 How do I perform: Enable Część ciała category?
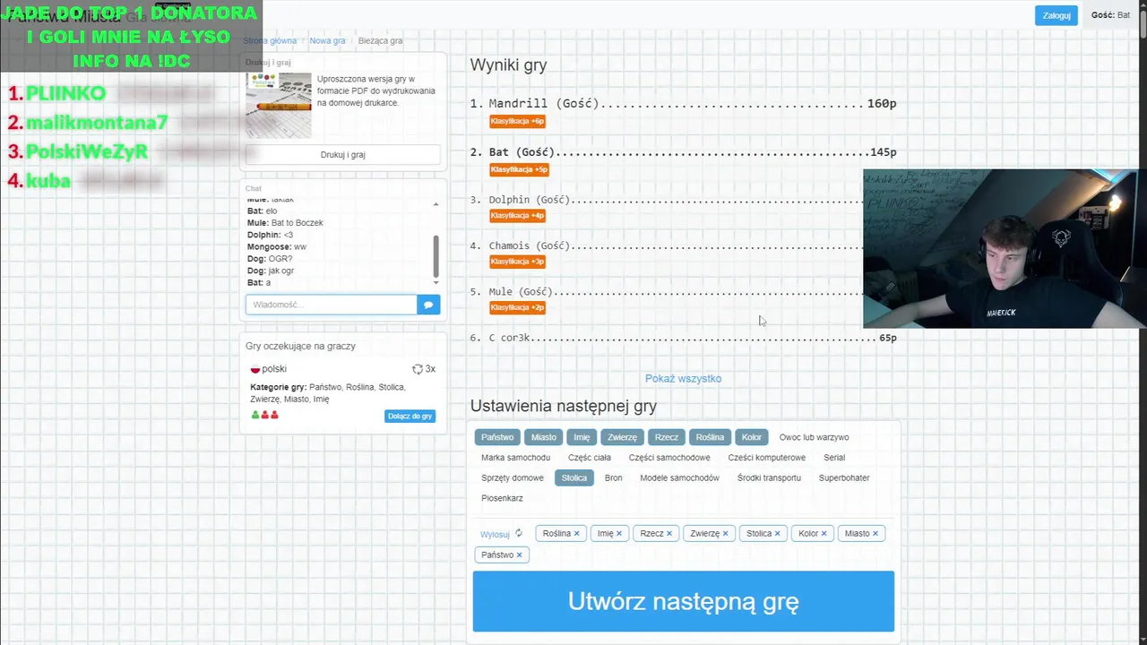click(x=590, y=458)
